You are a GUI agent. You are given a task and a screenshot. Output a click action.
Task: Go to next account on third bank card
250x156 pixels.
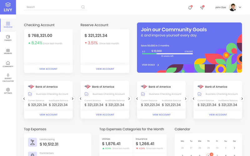[x=186, y=99]
